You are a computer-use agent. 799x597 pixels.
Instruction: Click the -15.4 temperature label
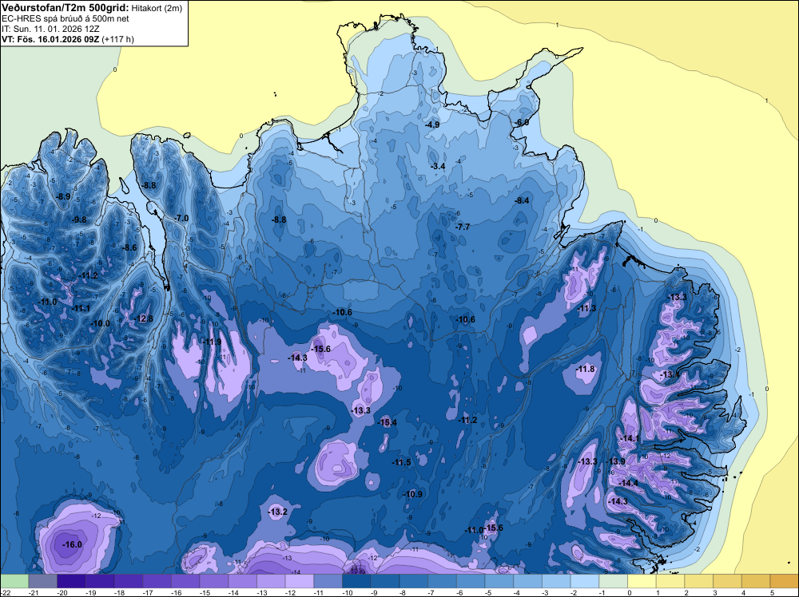pyautogui.click(x=387, y=422)
